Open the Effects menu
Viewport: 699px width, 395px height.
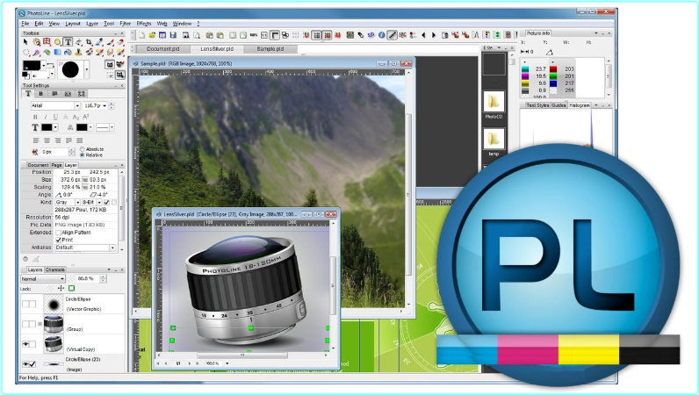(x=143, y=23)
